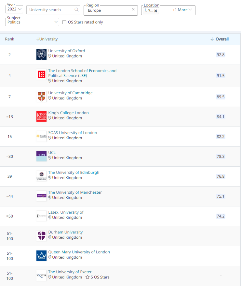The height and width of the screenshot is (286, 241).
Task: Open Durham University link
Action: (x=65, y=232)
